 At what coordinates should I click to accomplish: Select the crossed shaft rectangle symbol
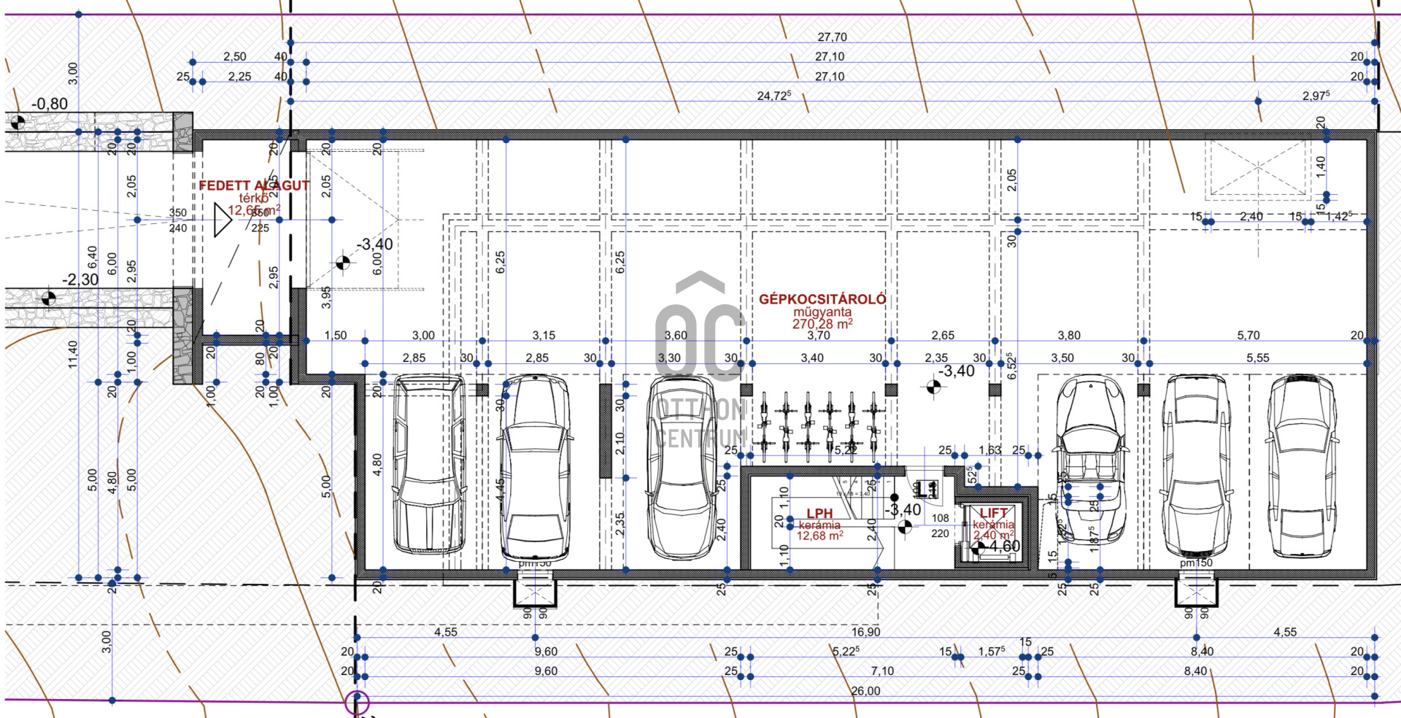tap(1258, 169)
